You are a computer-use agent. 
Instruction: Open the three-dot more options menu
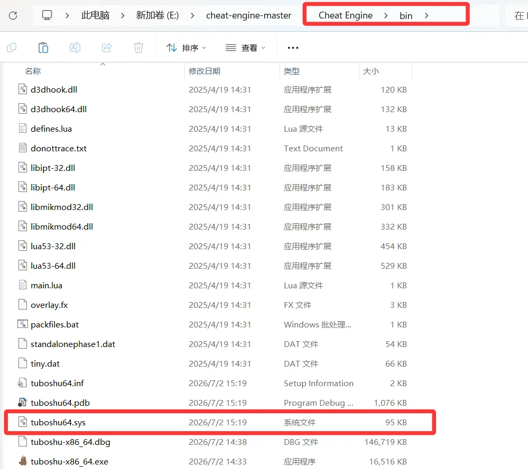[x=293, y=48]
